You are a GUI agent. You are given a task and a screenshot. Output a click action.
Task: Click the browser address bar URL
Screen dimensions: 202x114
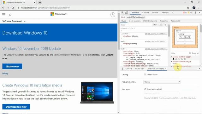[45, 8]
